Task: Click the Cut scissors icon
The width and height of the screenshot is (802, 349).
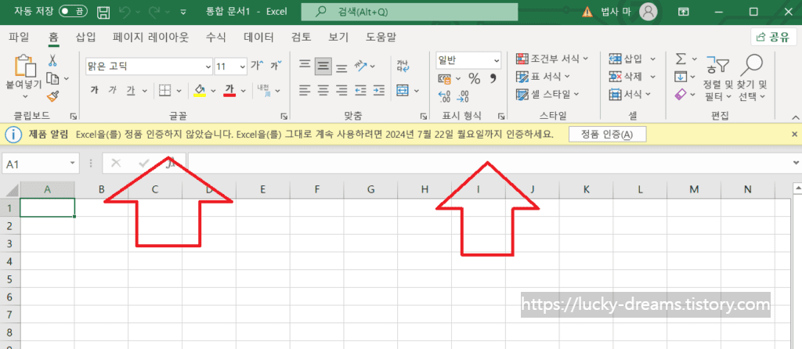Action: (x=52, y=61)
